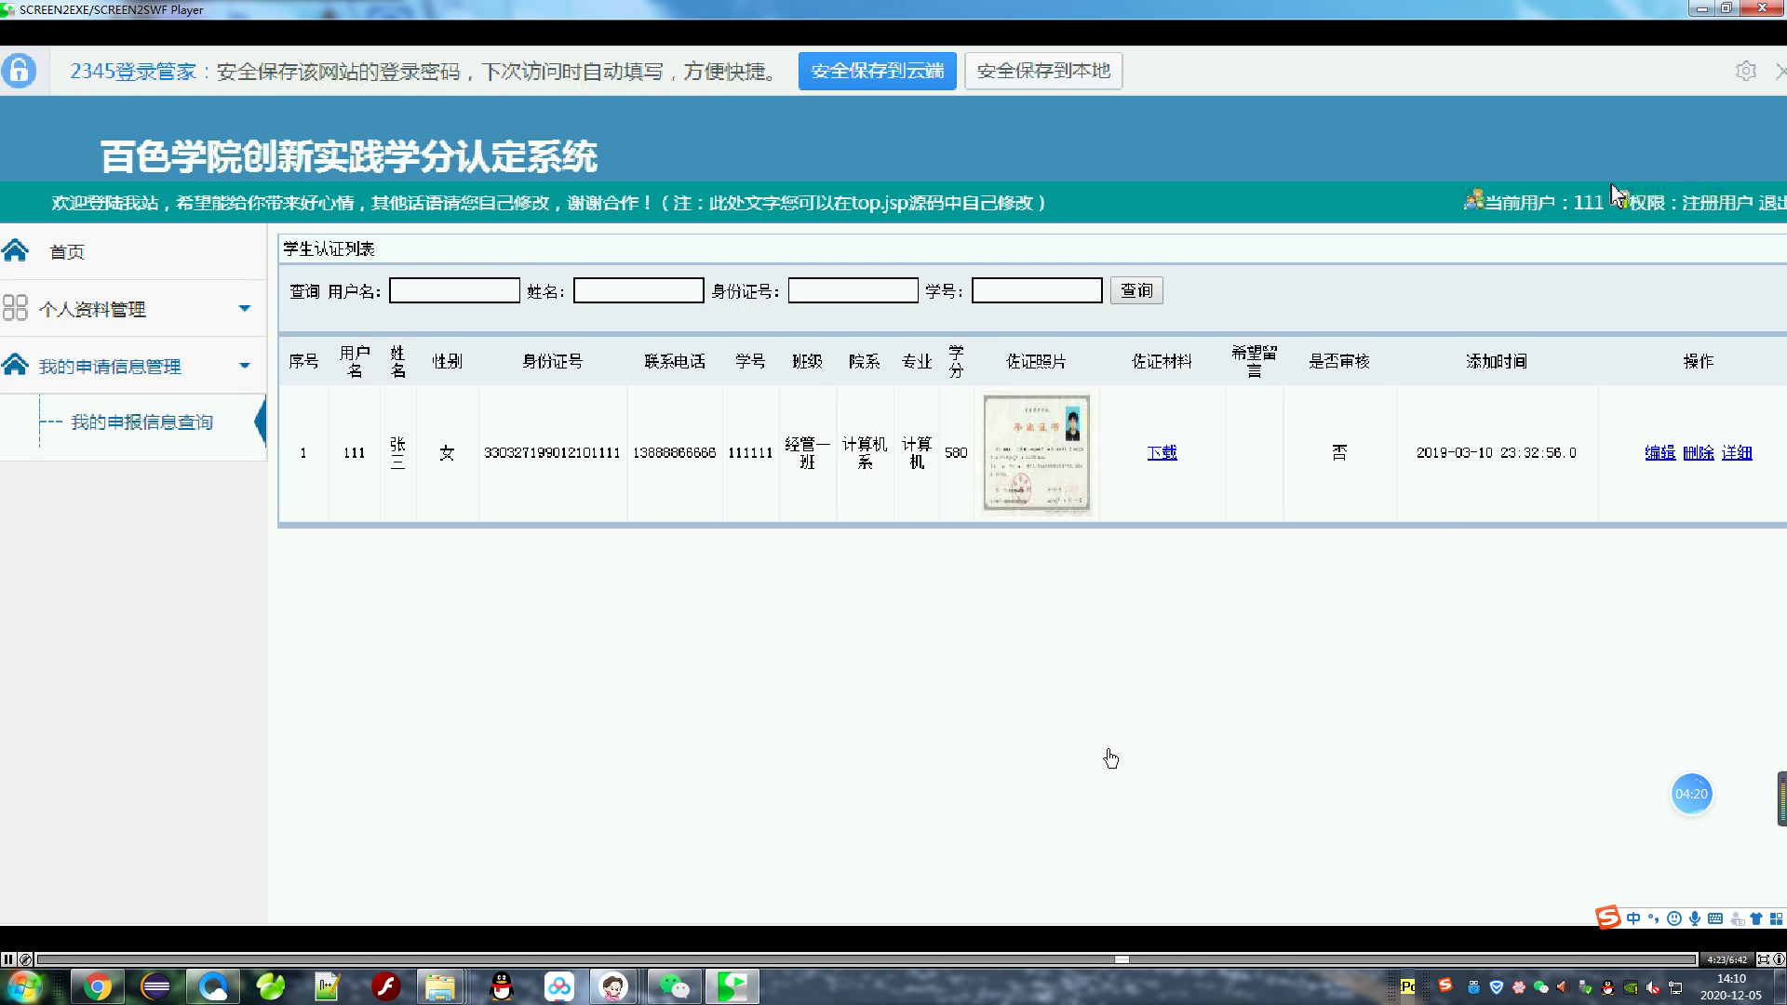
Task: Click 删除 link for record 111
Action: point(1698,452)
